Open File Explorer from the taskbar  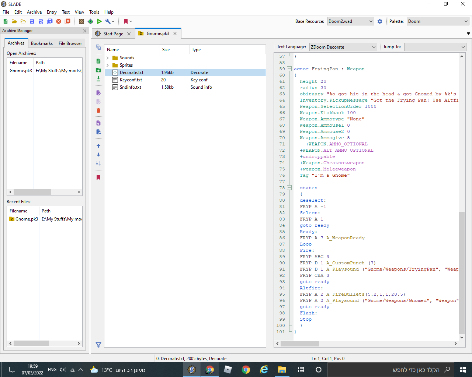[282, 370]
